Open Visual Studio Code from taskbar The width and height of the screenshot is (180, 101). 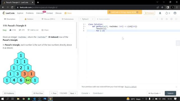34,99
